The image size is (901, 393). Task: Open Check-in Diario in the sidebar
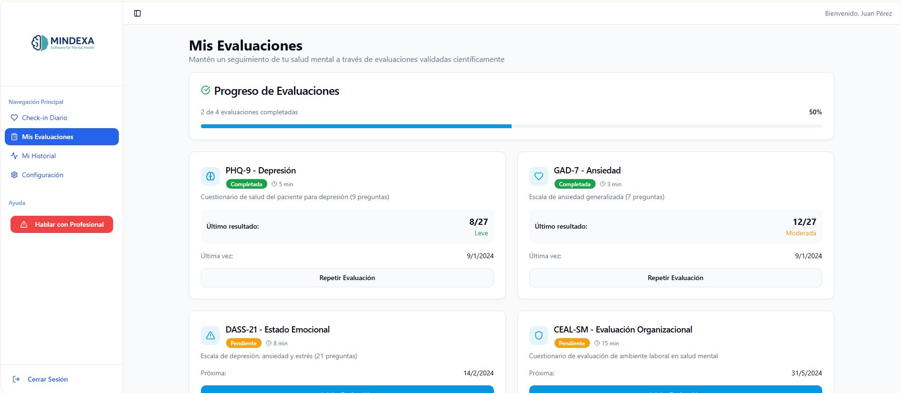(62, 118)
